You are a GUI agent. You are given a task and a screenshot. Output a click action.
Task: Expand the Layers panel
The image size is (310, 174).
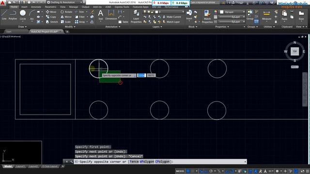point(157,27)
